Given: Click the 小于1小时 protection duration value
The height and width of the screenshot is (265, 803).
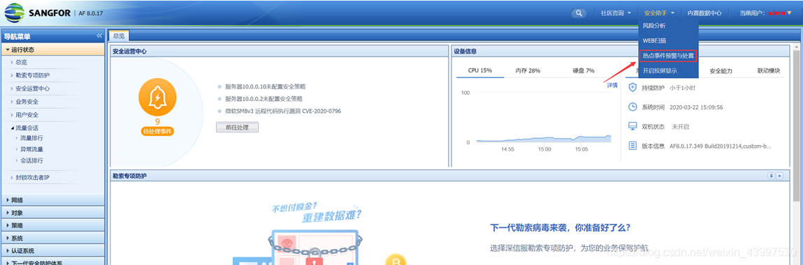Looking at the screenshot, I should pyautogui.click(x=682, y=88).
